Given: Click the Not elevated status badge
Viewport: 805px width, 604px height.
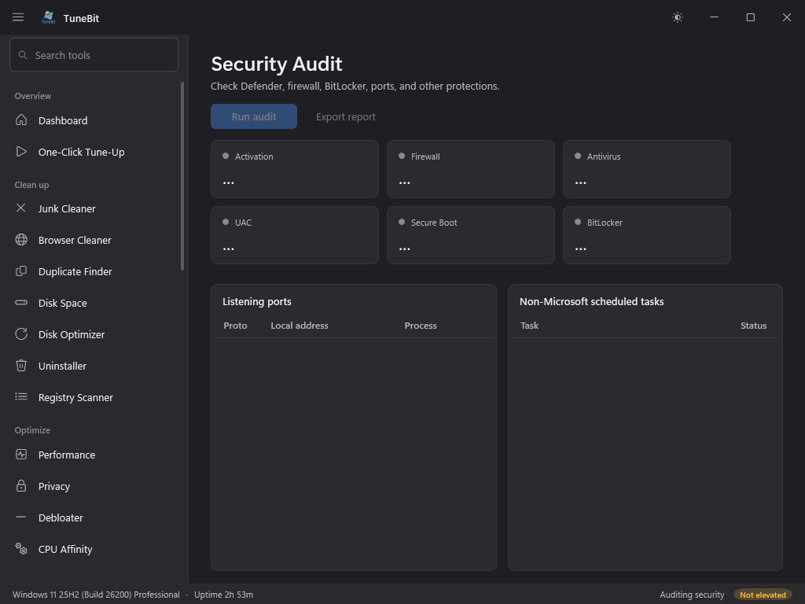Looking at the screenshot, I should coord(763,595).
